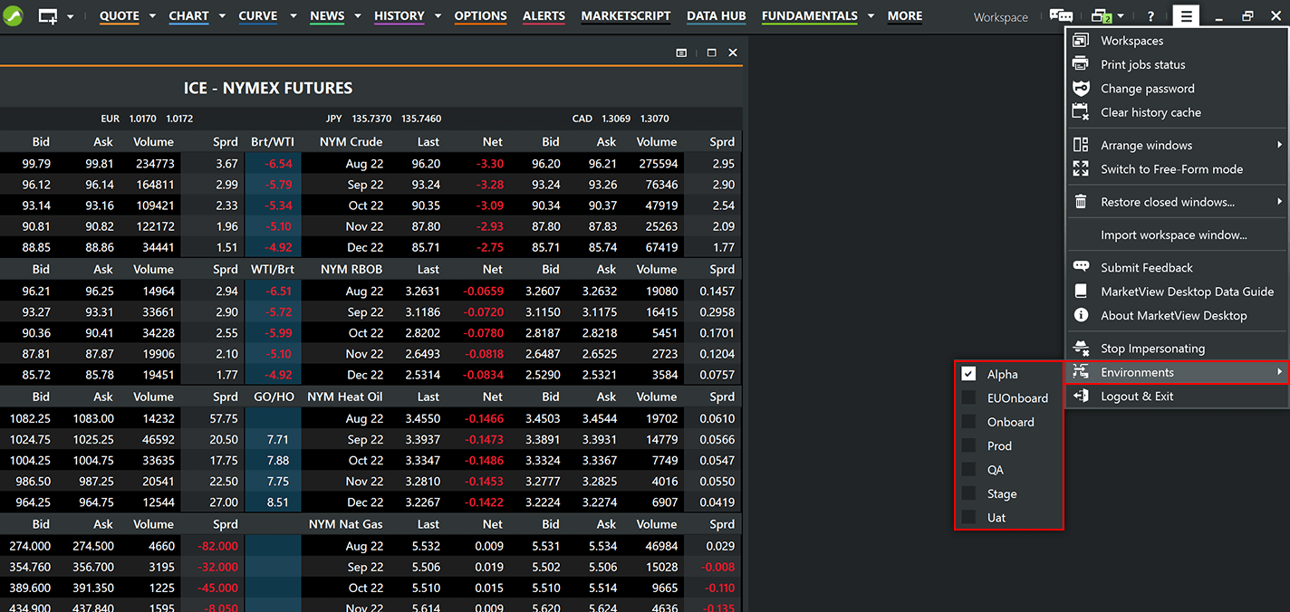Click the About info circle icon
This screenshot has width=1290, height=612.
(1081, 315)
